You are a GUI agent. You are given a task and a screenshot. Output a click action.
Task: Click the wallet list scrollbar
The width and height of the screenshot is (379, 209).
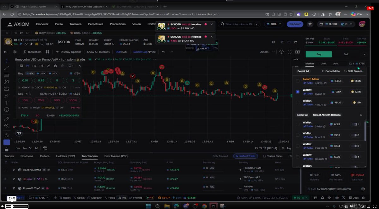[x=365, y=131]
